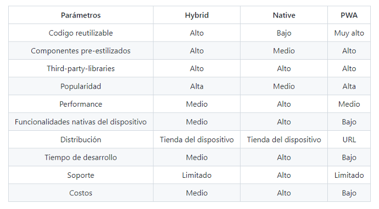Select the Hybrid column header
Image resolution: width=379 pixels, height=209 pixels.
pos(197,15)
